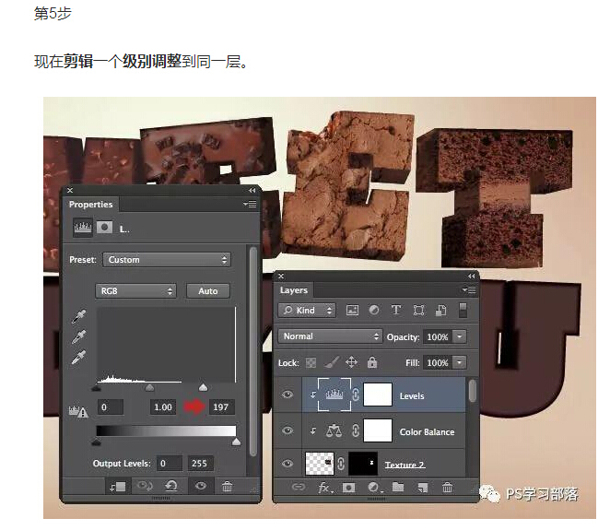
Task: Select the gray point eyedropper
Action: [78, 337]
